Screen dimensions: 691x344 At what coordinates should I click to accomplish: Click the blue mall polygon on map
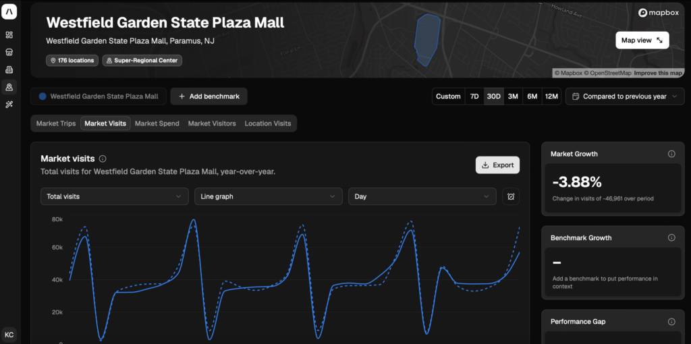[x=426, y=40]
